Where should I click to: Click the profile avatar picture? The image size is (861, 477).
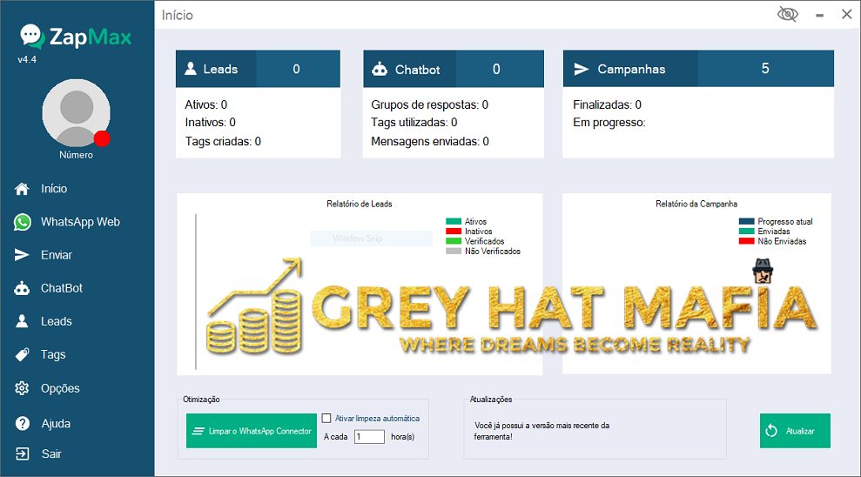tap(76, 112)
